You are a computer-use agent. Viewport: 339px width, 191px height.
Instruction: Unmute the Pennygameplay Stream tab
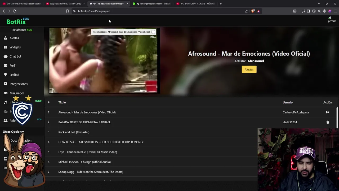[x=138, y=4]
